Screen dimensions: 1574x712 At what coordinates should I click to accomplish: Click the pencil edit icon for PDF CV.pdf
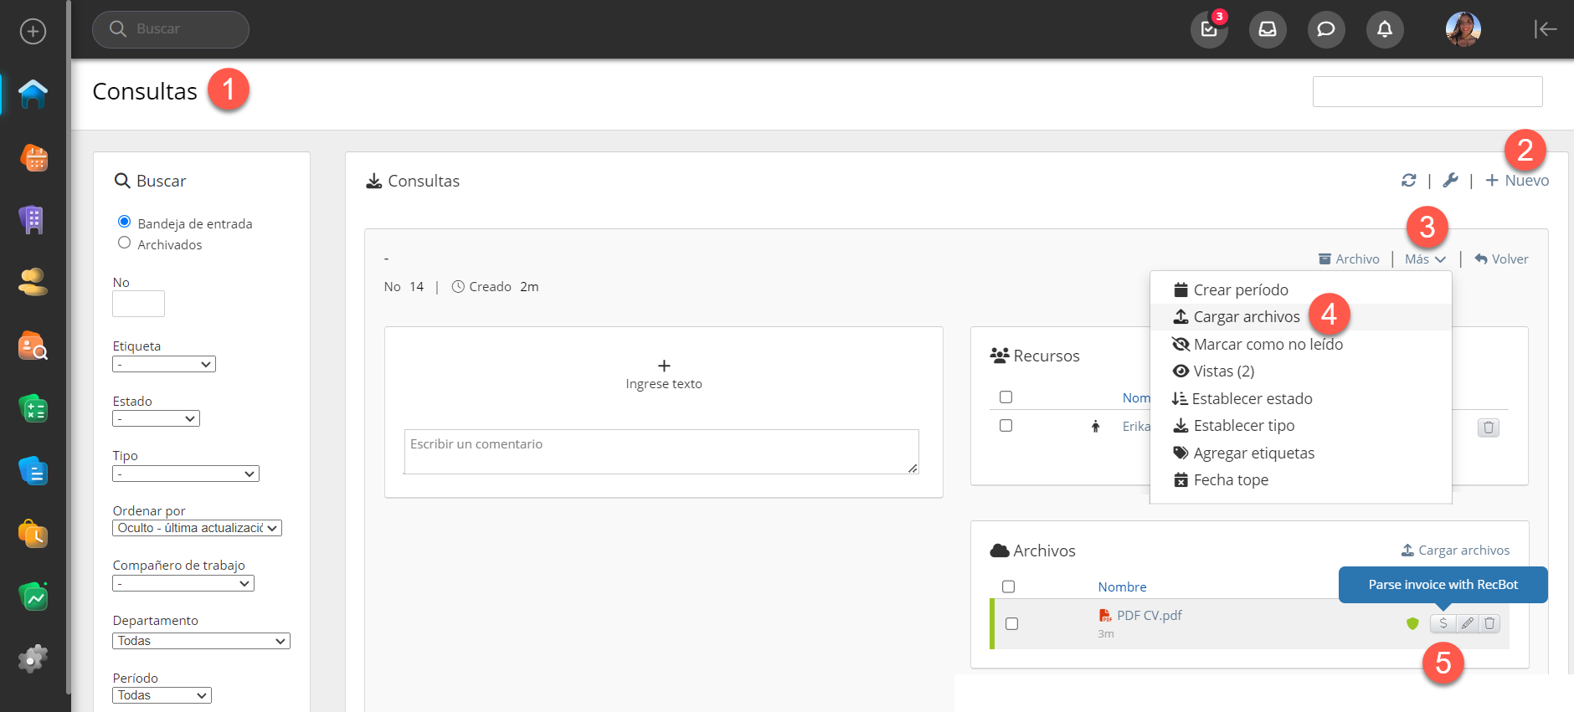pos(1467,623)
